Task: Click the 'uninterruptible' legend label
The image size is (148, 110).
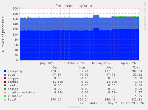Action: [x=21, y=93]
